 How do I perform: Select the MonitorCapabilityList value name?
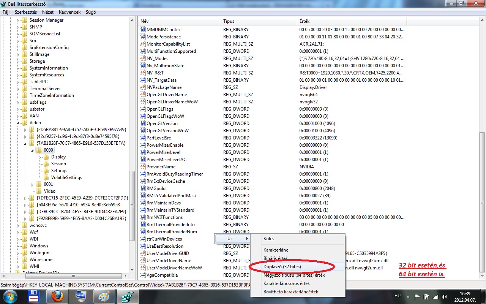[x=168, y=44]
